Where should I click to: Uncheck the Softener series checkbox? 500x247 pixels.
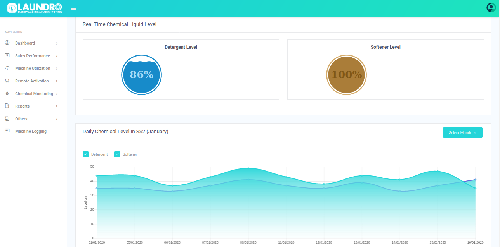(x=117, y=154)
